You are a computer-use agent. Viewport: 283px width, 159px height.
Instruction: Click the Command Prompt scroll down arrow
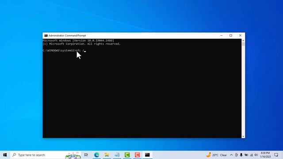coord(243,136)
